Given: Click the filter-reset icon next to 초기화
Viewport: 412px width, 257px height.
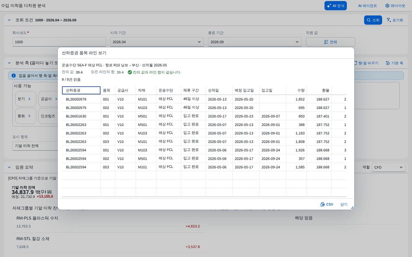Looking at the screenshot, I should pos(389,20).
